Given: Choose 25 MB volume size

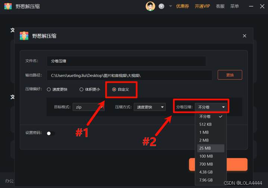Looking at the screenshot, I should [211, 148].
